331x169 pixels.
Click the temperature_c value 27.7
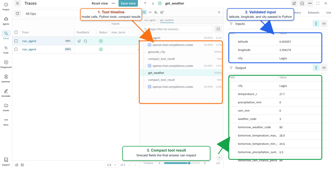point(282,94)
